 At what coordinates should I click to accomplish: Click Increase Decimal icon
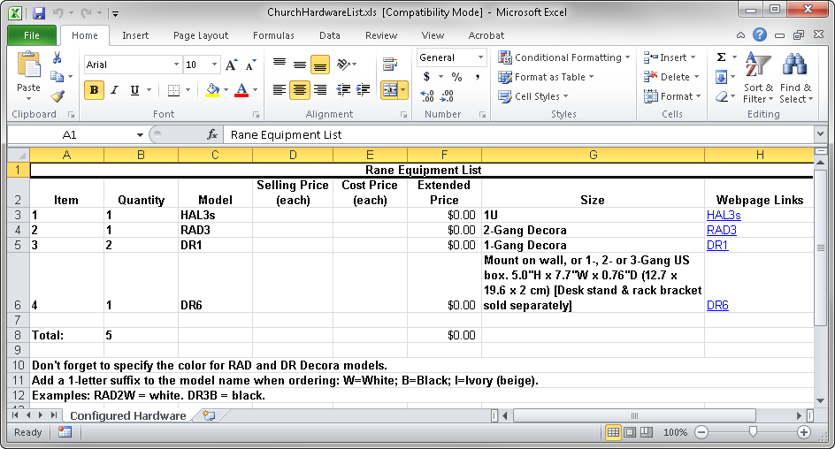427,96
